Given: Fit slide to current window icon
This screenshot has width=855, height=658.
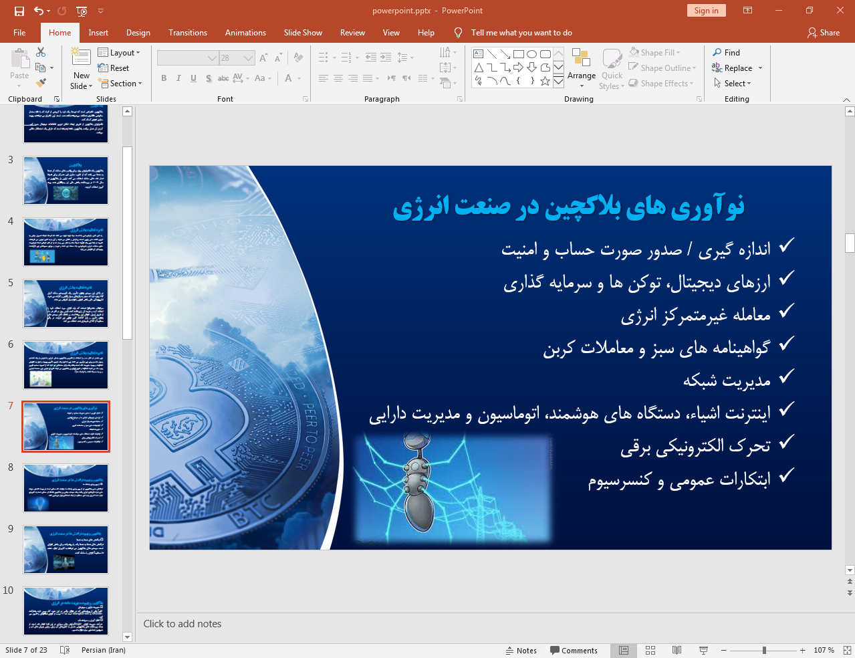Looking at the screenshot, I should 847,650.
